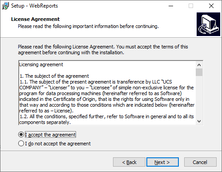Click the setup installer icon in title bar
The height and width of the screenshot is (172, 222).
5,6
